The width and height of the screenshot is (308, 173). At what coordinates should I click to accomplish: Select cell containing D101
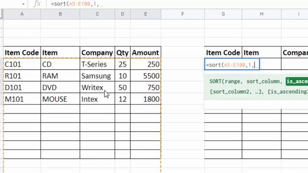click(x=22, y=87)
